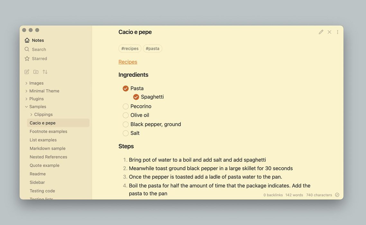This screenshot has width=366, height=225.
Task: Tick the Olive oil checkbox
Action: point(126,115)
